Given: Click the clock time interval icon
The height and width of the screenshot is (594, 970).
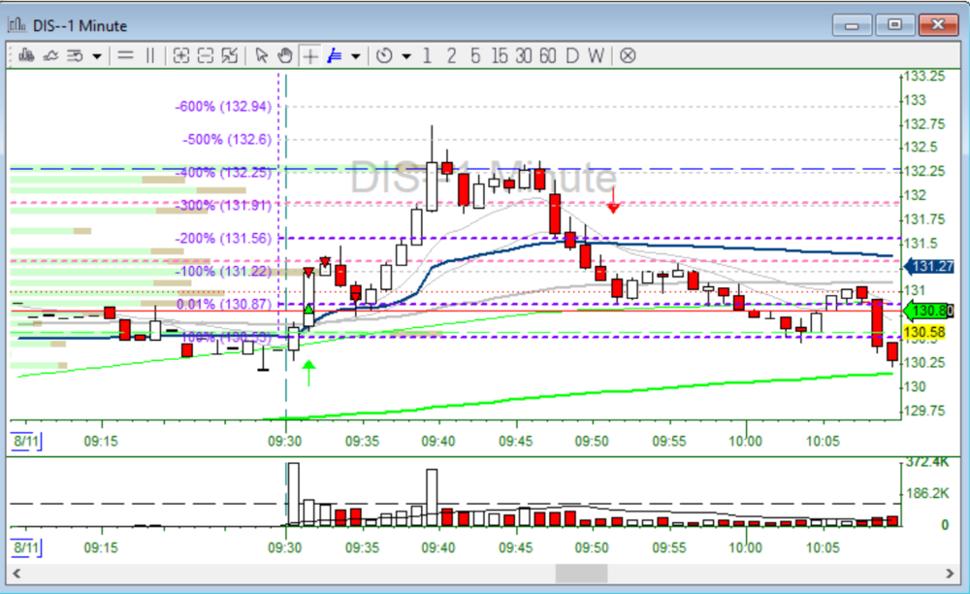Looking at the screenshot, I should coord(384,55).
